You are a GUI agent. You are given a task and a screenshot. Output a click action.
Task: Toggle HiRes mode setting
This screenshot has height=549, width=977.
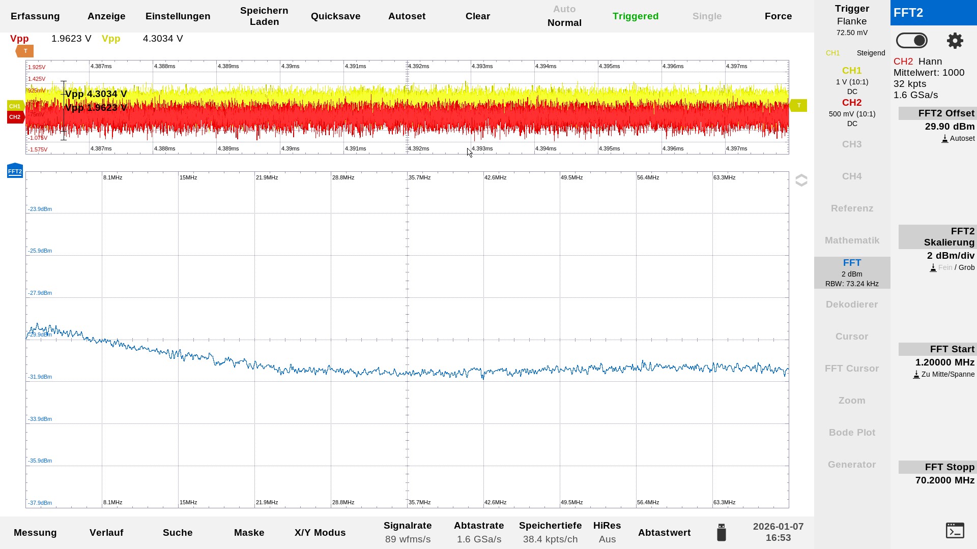[607, 532]
